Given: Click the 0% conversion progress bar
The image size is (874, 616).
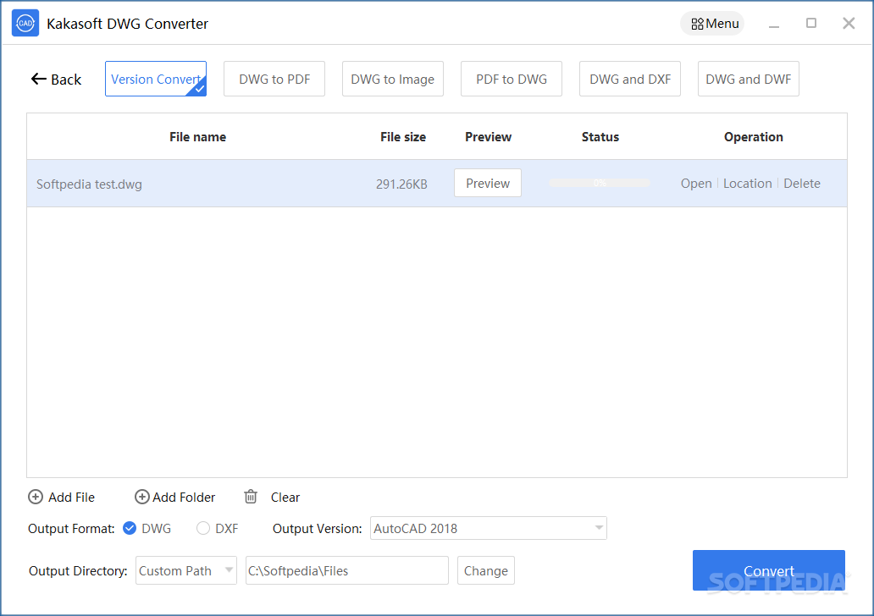Looking at the screenshot, I should tap(600, 183).
